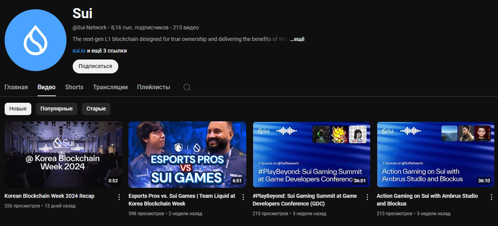Click the 36:01 duration badge
This screenshot has height=226, width=498.
point(360,181)
